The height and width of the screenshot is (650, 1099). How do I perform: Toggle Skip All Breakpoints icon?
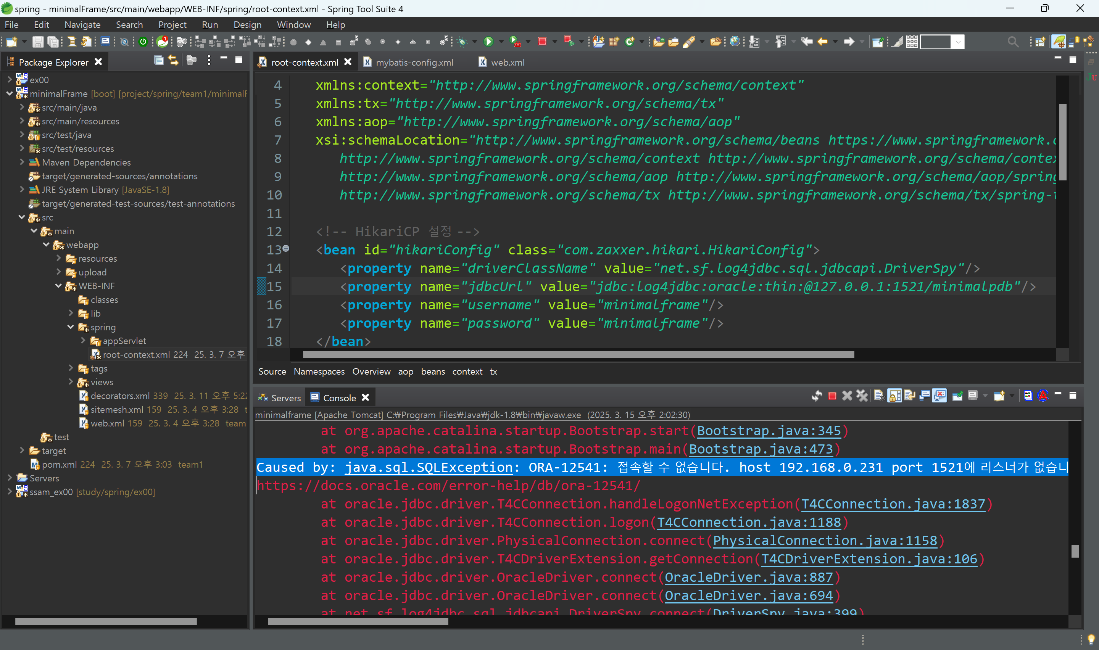(x=124, y=42)
